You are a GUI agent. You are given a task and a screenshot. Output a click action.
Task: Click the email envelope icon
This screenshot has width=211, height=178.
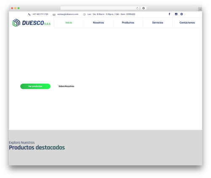(54, 15)
